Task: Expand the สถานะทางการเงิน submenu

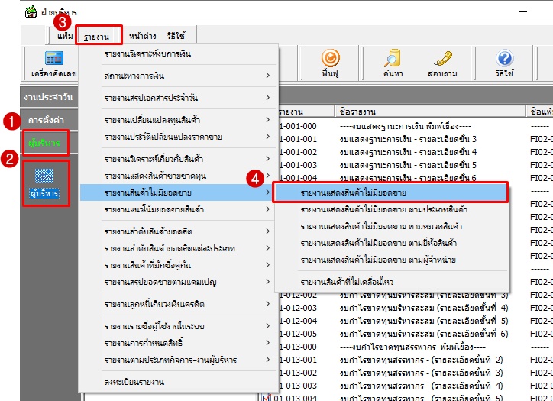Action: [176, 76]
